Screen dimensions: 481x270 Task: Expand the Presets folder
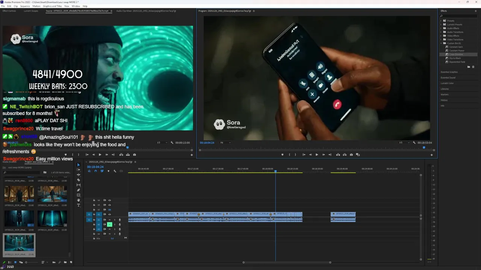[x=441, y=21]
